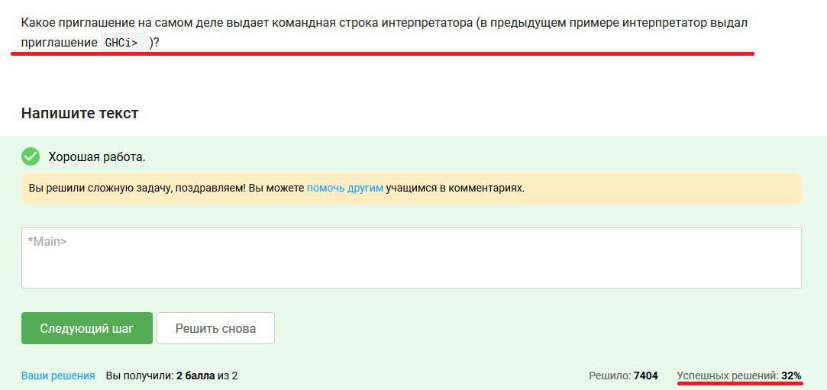827x390 pixels.
Task: Click the 'Хорошая работа.' message text
Action: (x=96, y=157)
